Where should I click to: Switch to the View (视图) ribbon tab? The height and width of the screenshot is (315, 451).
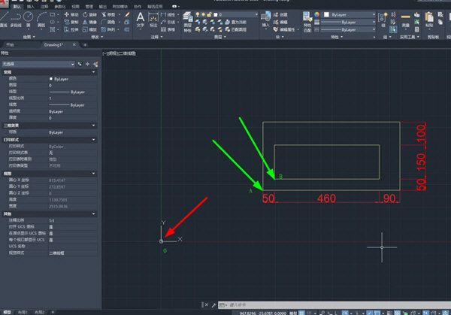click(x=75, y=6)
